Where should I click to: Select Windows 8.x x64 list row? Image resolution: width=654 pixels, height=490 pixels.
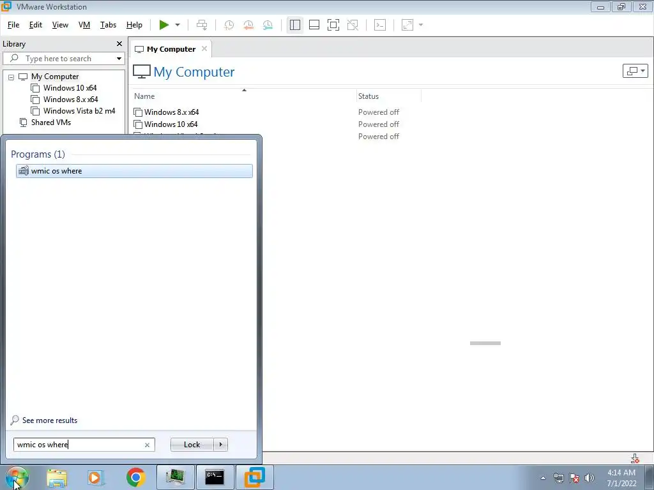point(171,112)
